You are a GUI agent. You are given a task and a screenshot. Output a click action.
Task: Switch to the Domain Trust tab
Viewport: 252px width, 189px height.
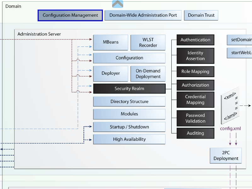pos(201,15)
